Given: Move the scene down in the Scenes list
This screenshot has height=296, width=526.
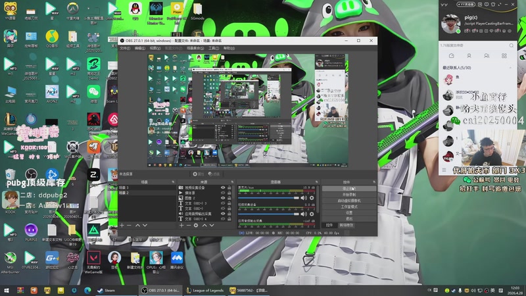Looking at the screenshot, I should pyautogui.click(x=145, y=226).
